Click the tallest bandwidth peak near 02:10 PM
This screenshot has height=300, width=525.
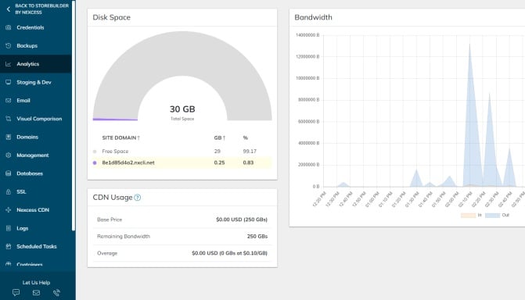click(469, 114)
